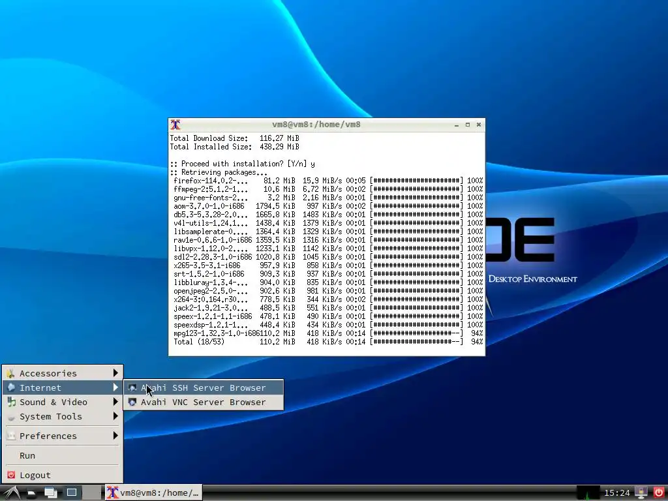This screenshot has width=668, height=501.
Task: Click the System Tools menu icon
Action: tap(11, 417)
